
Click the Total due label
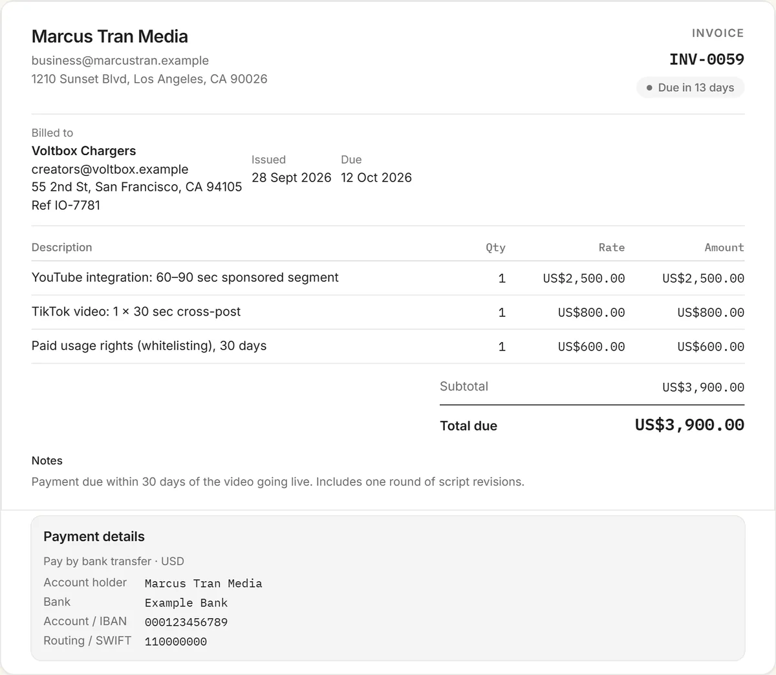tap(469, 426)
